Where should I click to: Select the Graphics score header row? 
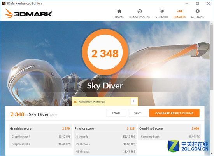click(x=40, y=128)
